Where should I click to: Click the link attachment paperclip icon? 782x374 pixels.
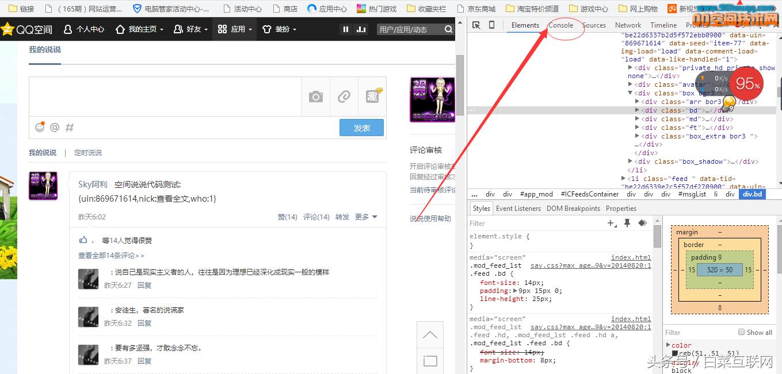[x=344, y=97]
